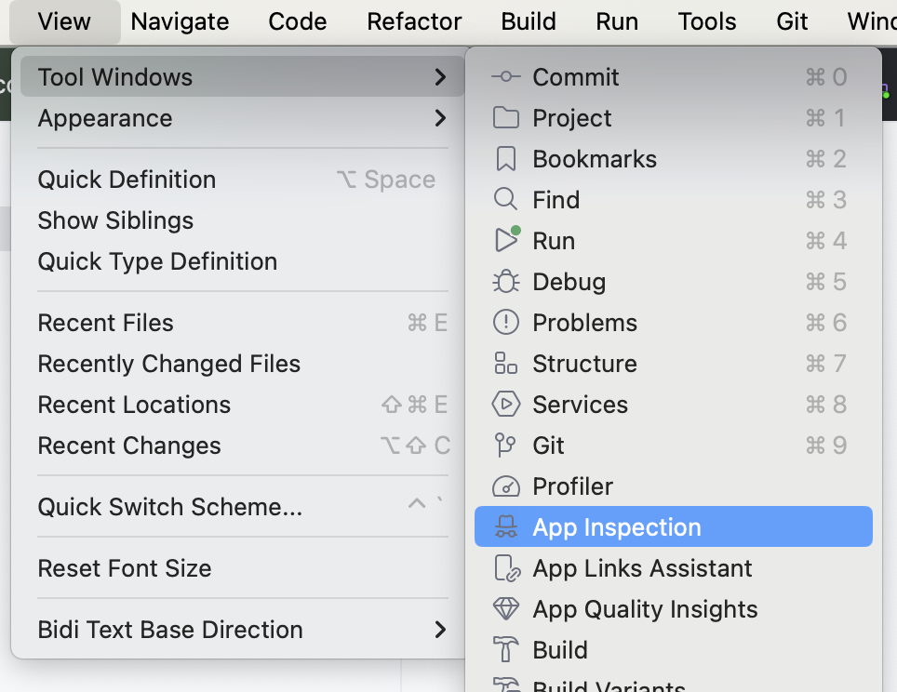Expand the Tool Windows submenu arrow
The image size is (897, 692).
point(440,77)
